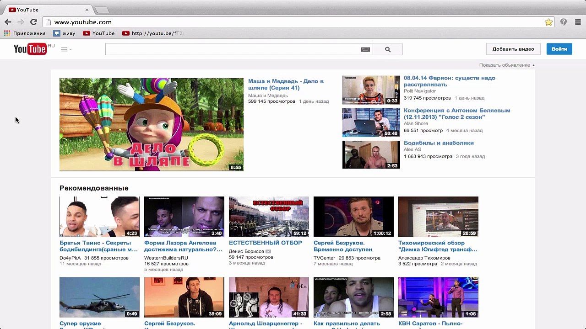Open the virtual keyboard icon in the search box
The image size is (586, 329).
point(365,49)
